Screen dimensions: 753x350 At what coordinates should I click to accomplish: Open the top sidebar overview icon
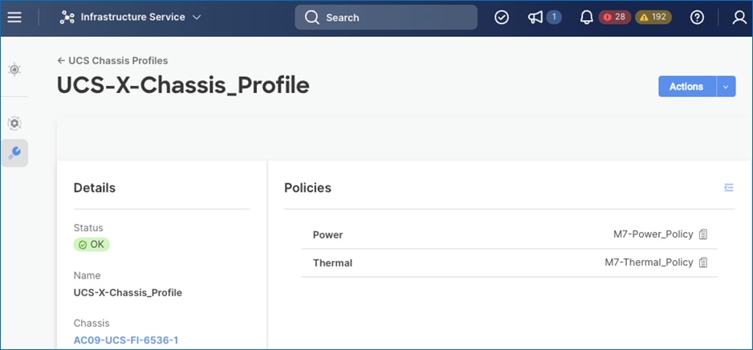click(14, 69)
